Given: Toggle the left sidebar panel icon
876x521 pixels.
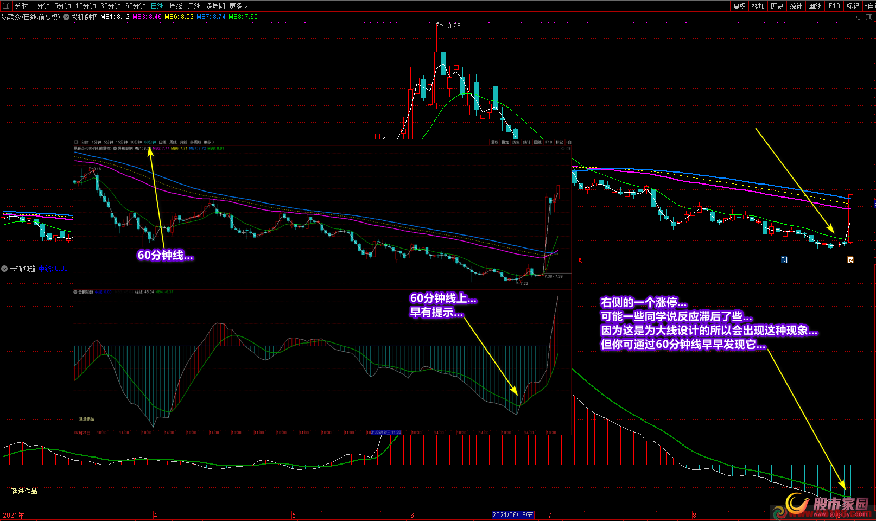Looking at the screenshot, I should (x=6, y=6).
